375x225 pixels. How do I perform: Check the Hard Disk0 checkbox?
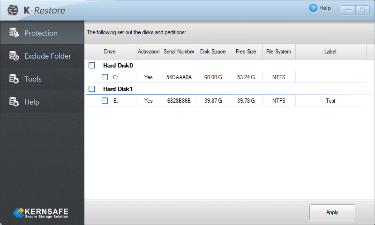click(91, 65)
